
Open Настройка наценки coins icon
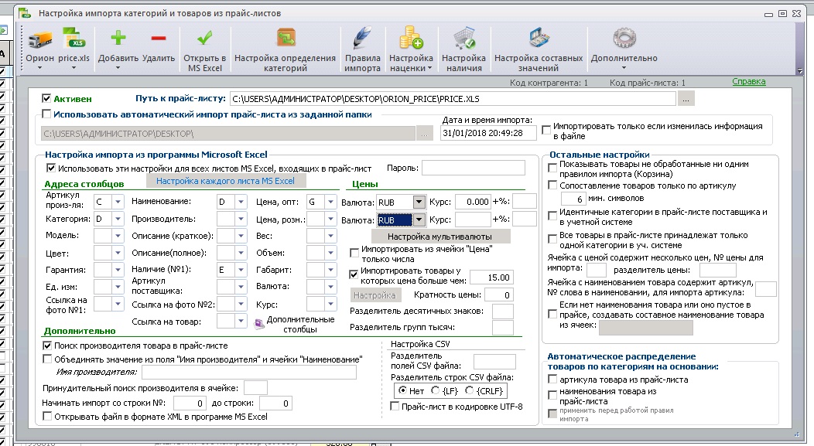(x=411, y=39)
